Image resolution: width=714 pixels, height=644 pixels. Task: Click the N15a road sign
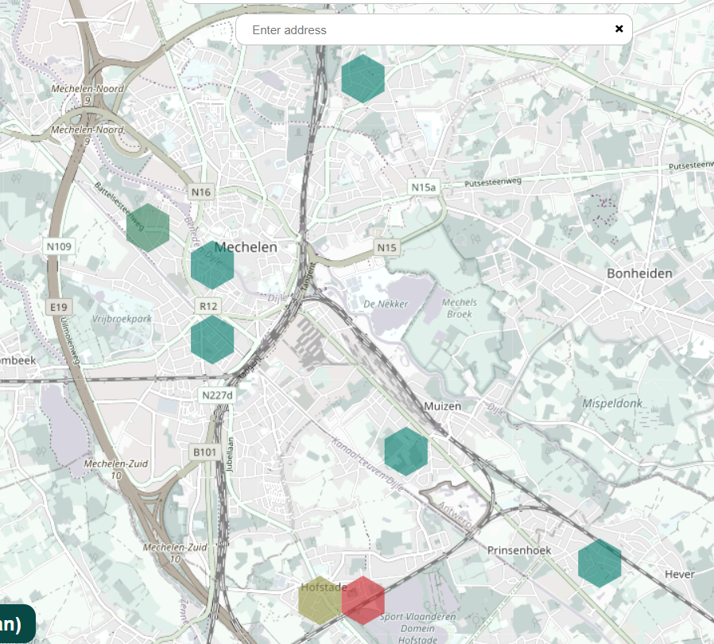click(x=424, y=187)
